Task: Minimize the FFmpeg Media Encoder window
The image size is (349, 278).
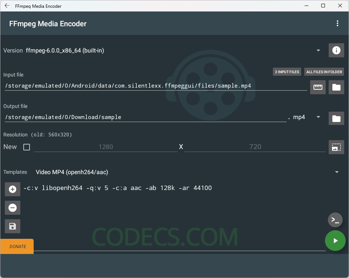Action: click(306, 6)
